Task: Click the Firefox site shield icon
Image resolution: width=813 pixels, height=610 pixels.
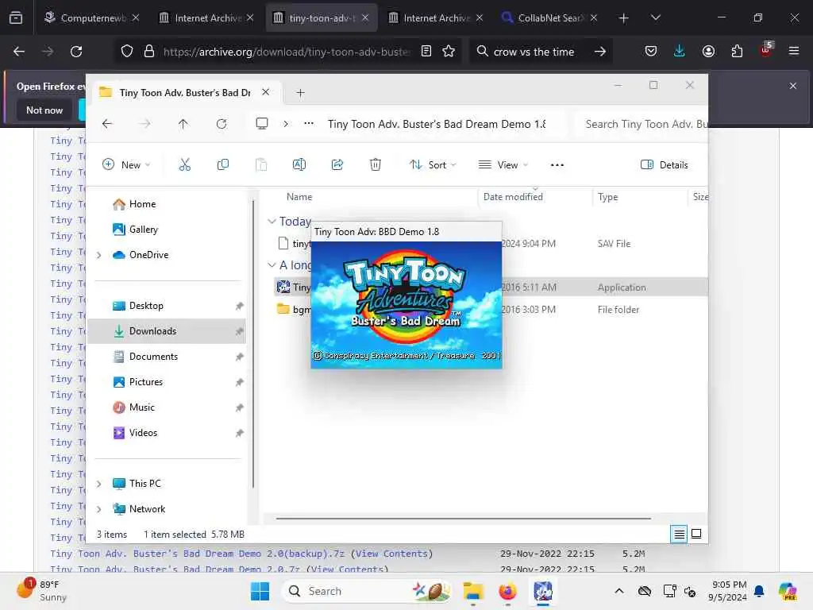Action: click(x=127, y=52)
